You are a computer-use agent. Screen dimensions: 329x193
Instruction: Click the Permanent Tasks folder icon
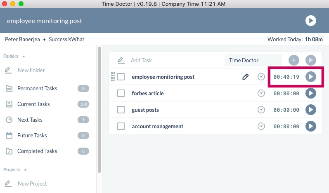pyautogui.click(x=9, y=88)
